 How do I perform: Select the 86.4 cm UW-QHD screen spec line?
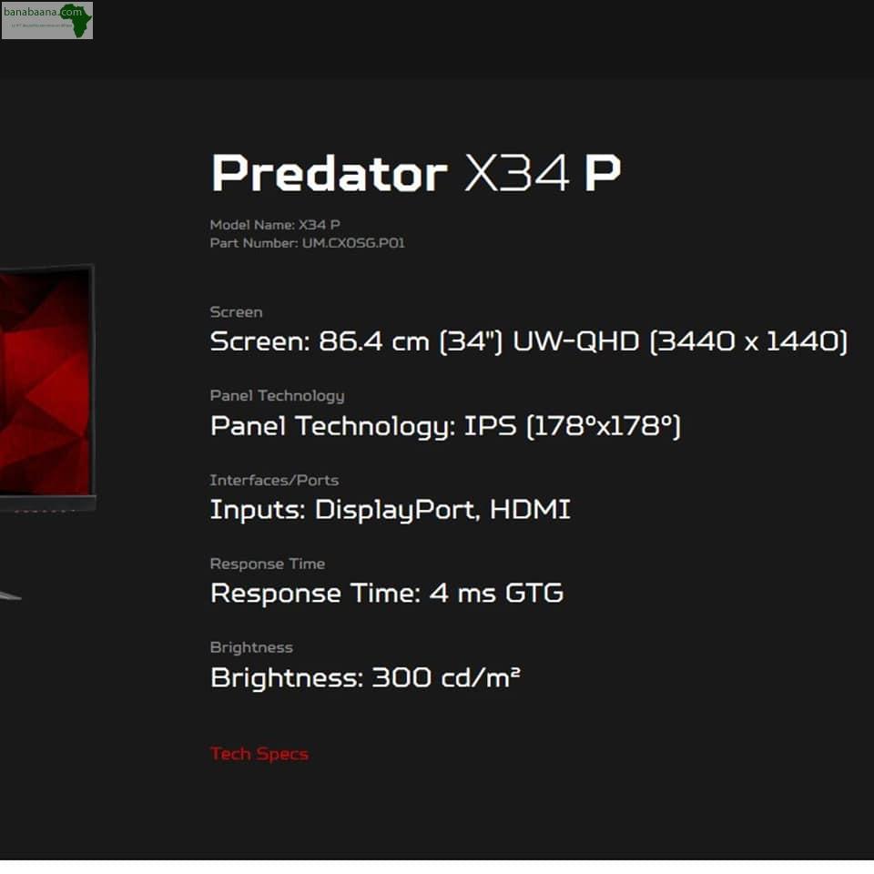[x=528, y=341]
